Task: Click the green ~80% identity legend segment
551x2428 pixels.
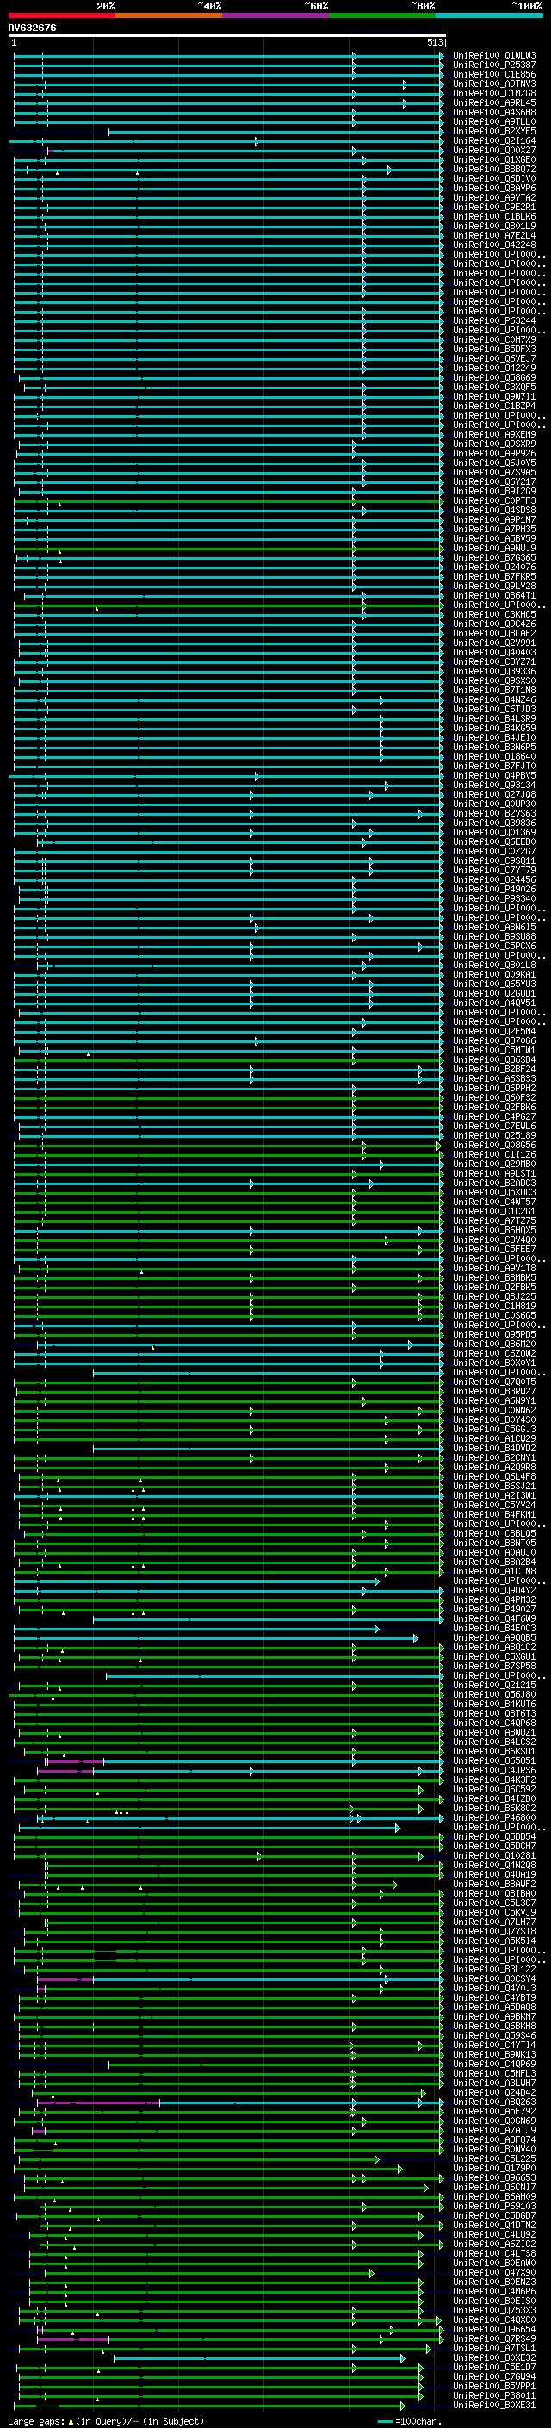Action: [382, 16]
